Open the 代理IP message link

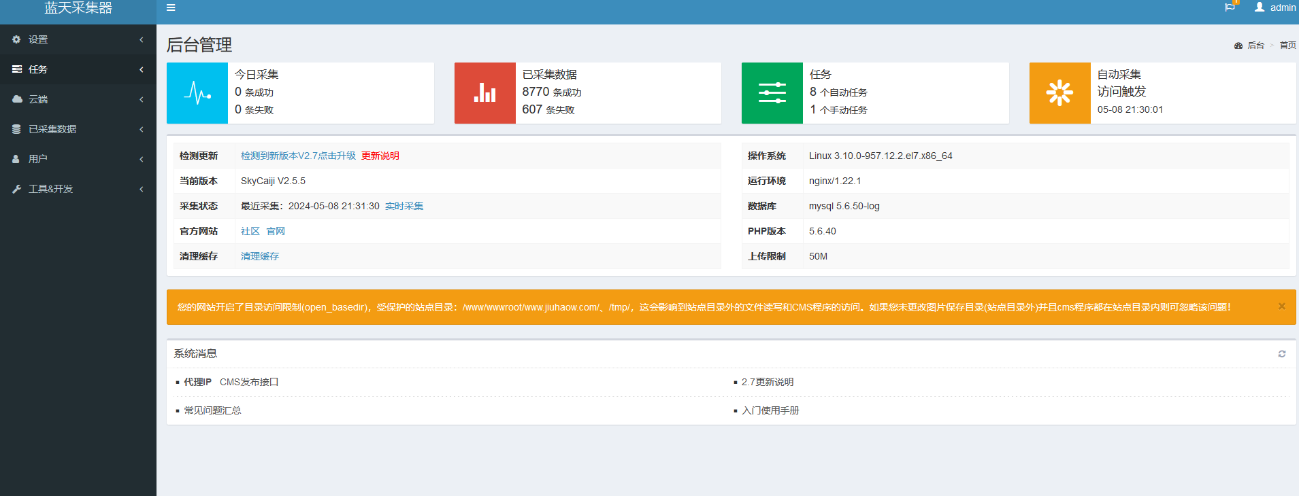(197, 382)
